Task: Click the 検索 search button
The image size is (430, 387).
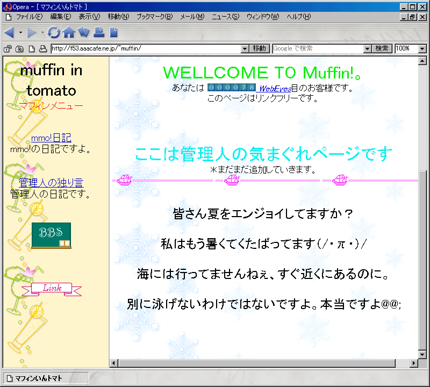Action: pos(382,48)
